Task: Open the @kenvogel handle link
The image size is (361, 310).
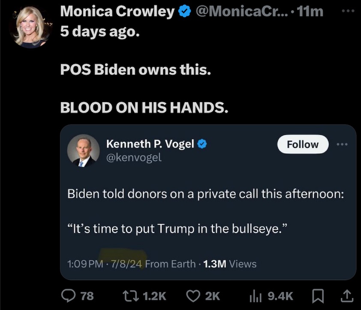Action: coord(134,157)
